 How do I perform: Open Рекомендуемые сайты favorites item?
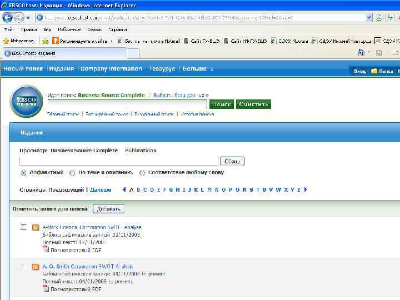82,41
